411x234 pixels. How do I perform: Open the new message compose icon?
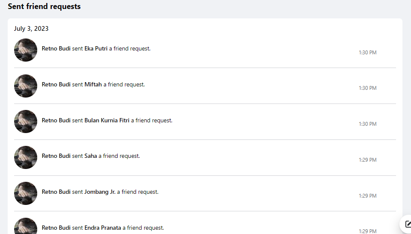point(407,224)
